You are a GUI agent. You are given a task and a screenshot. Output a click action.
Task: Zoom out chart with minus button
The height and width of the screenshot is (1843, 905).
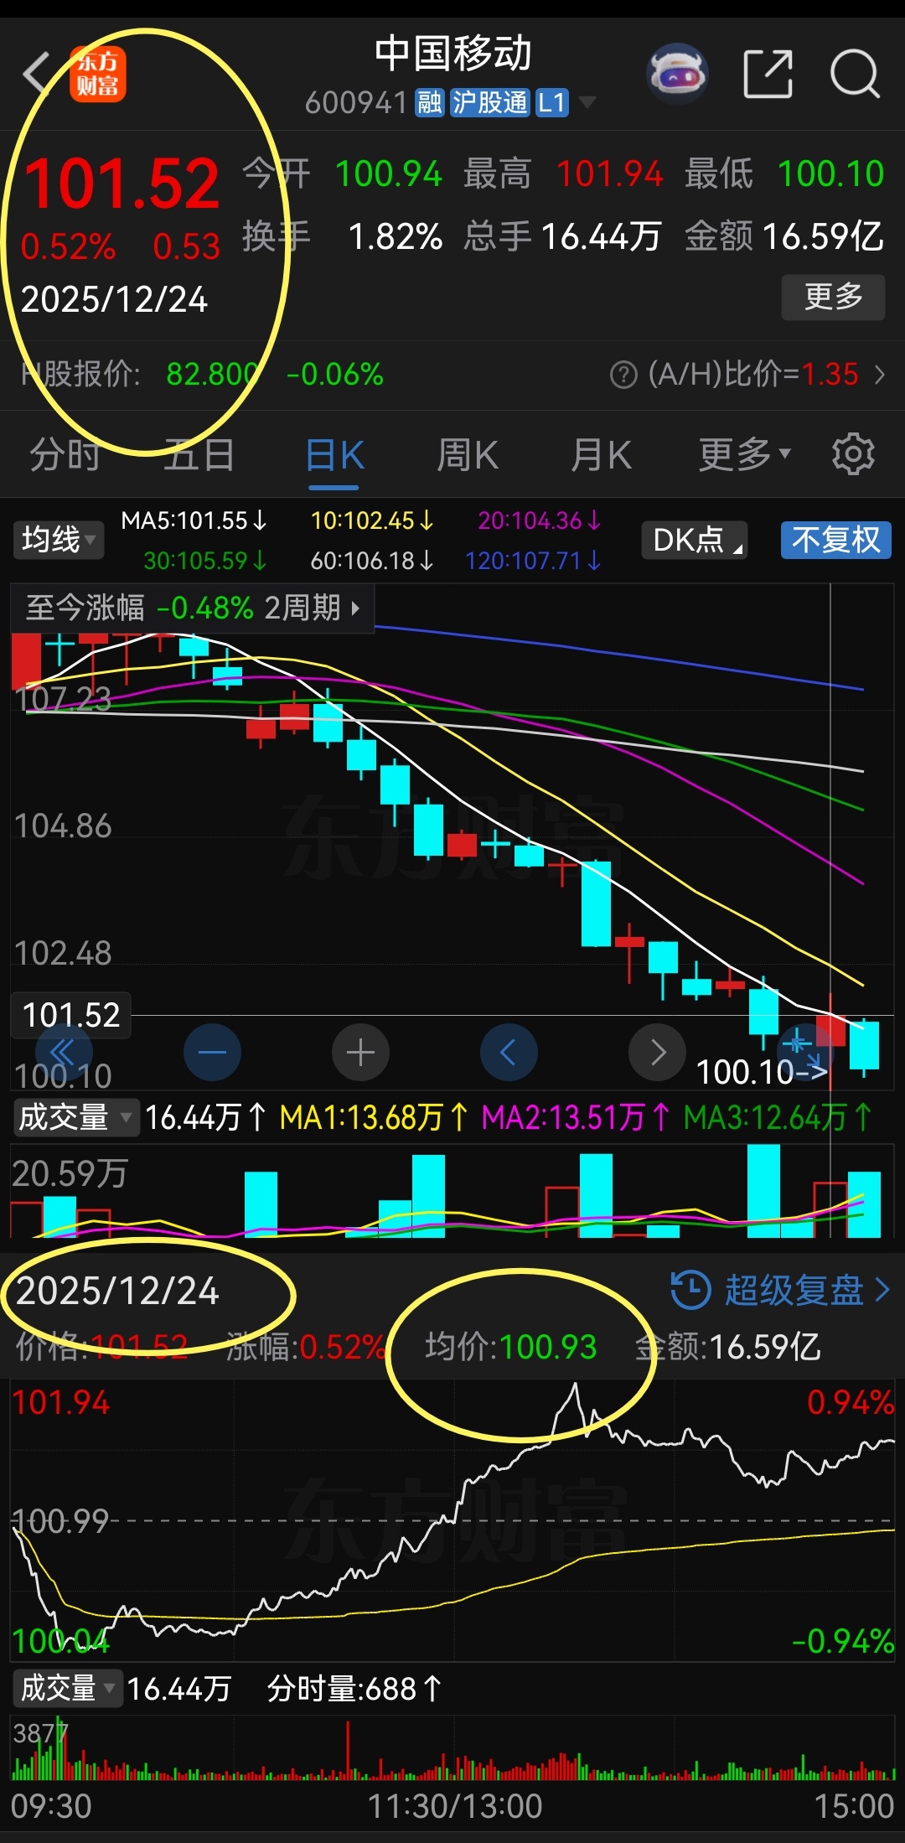tap(212, 1052)
